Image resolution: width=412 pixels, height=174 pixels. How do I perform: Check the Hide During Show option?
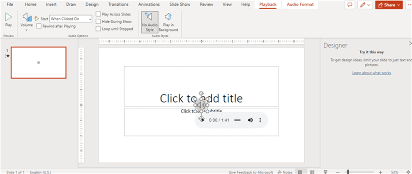pos(98,21)
